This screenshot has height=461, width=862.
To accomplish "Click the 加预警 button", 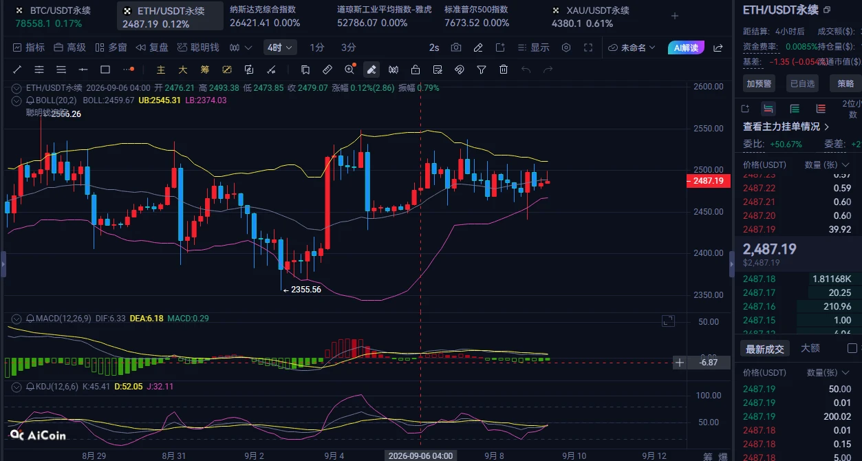I will pos(759,83).
